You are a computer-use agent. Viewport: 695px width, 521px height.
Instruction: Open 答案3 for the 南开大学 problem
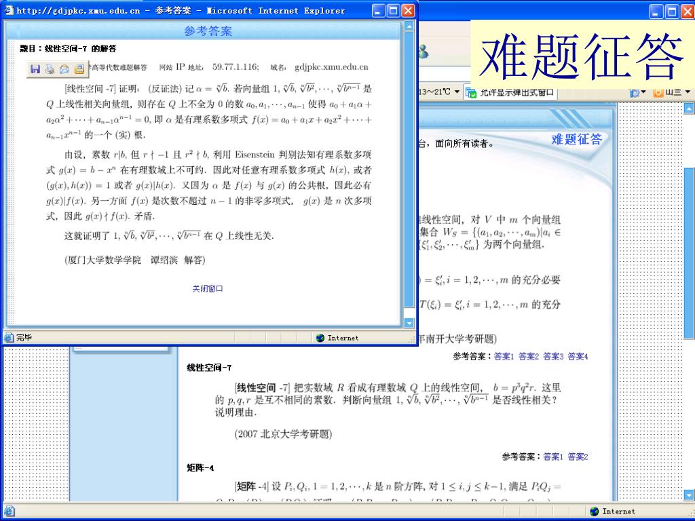click(554, 356)
